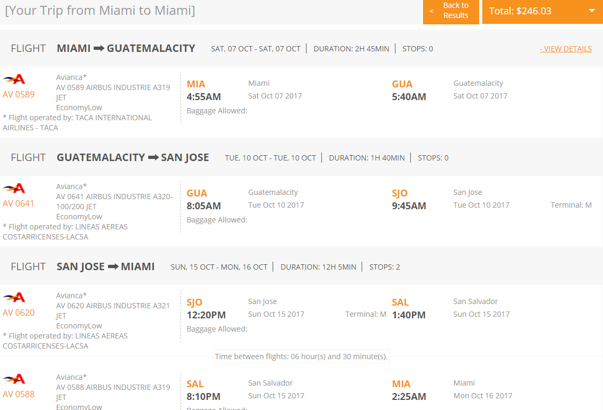Click the MIA arrival time 2:25AM
The height and width of the screenshot is (410, 603).
point(409,397)
